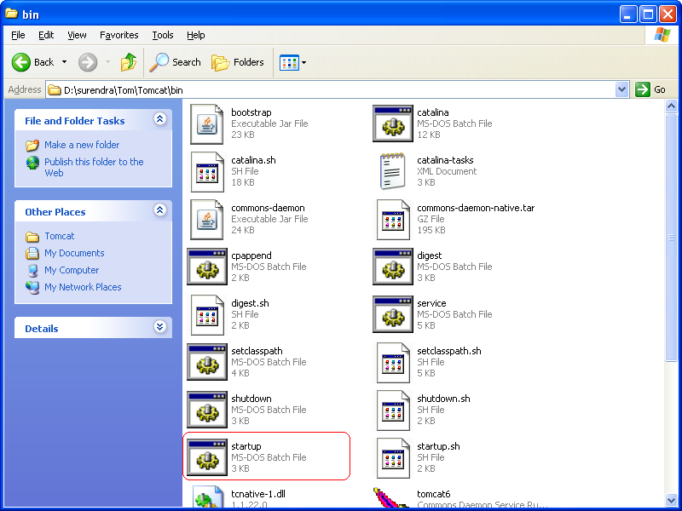Open the Help menu
Screen dimensions: 682x511
point(196,35)
